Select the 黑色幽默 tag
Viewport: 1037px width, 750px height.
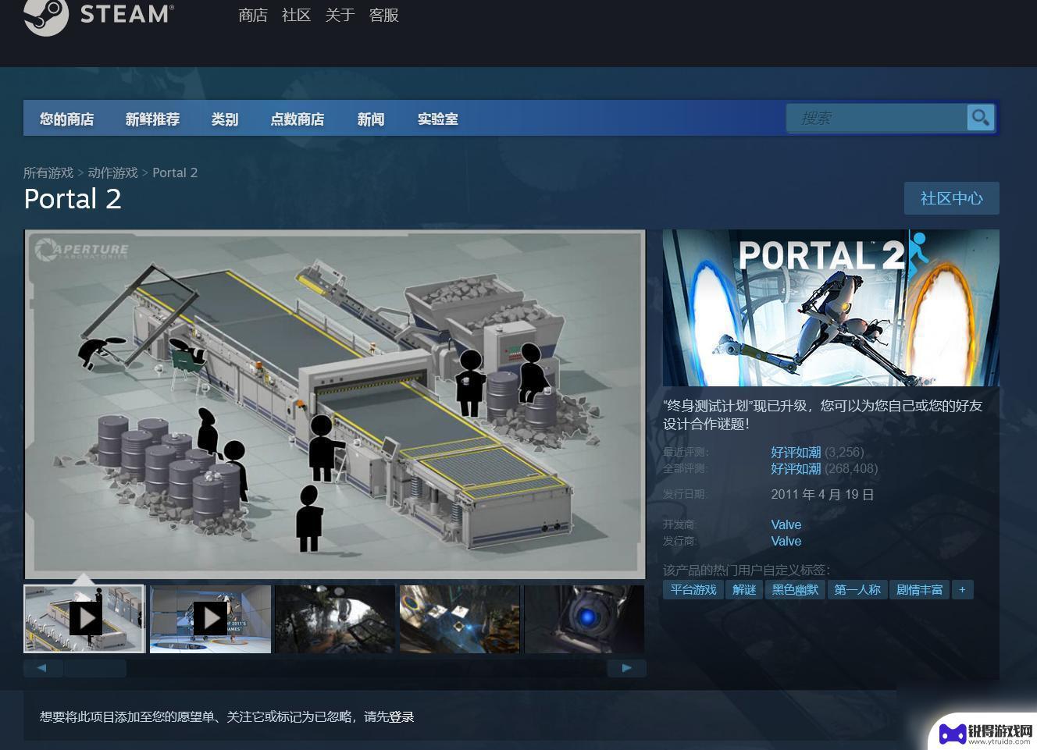click(795, 590)
